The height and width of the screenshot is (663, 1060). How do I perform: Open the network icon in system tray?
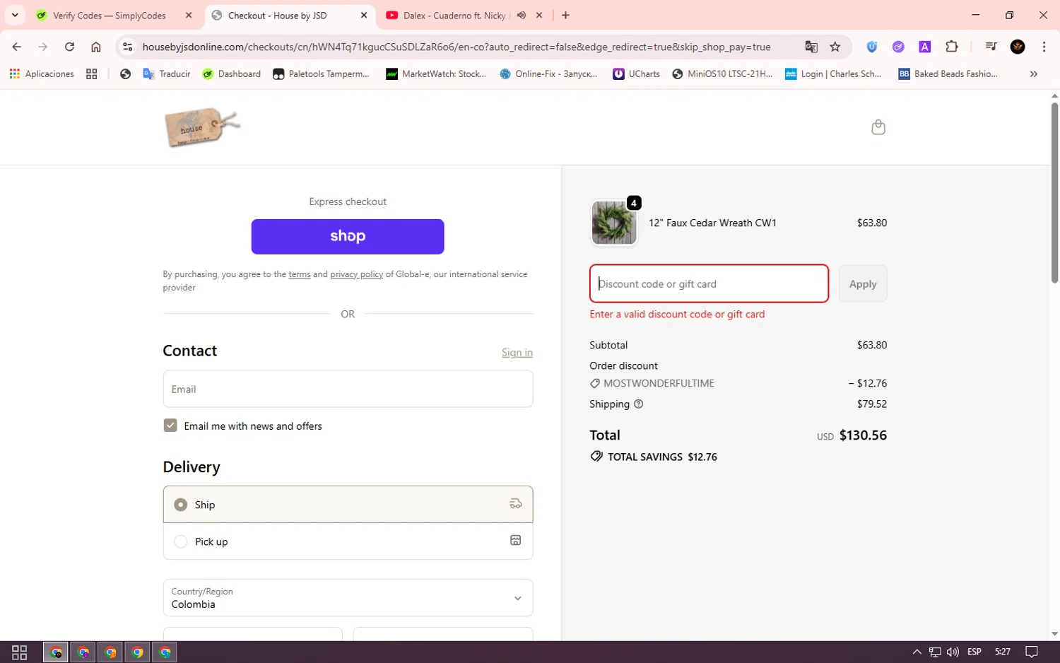[x=935, y=652]
